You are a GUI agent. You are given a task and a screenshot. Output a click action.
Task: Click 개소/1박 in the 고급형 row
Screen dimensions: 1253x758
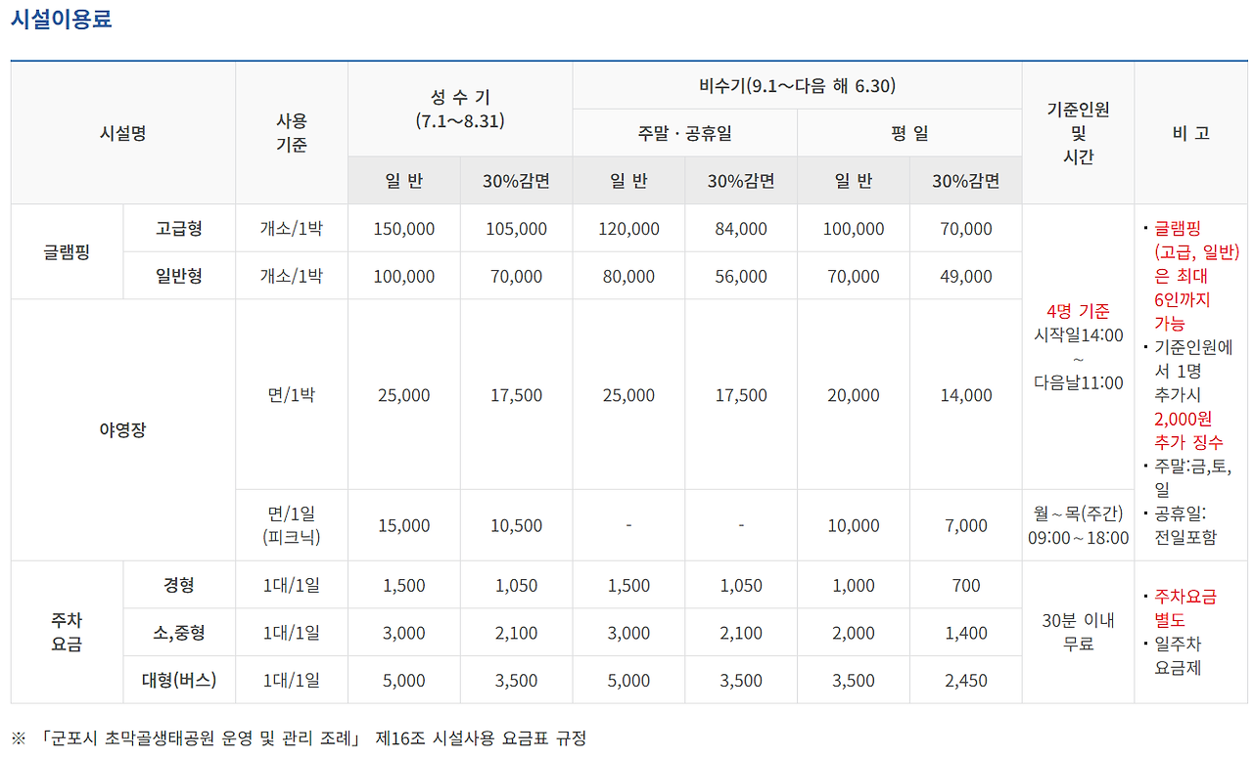pyautogui.click(x=292, y=229)
